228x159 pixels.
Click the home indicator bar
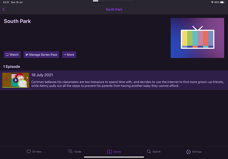114,157
